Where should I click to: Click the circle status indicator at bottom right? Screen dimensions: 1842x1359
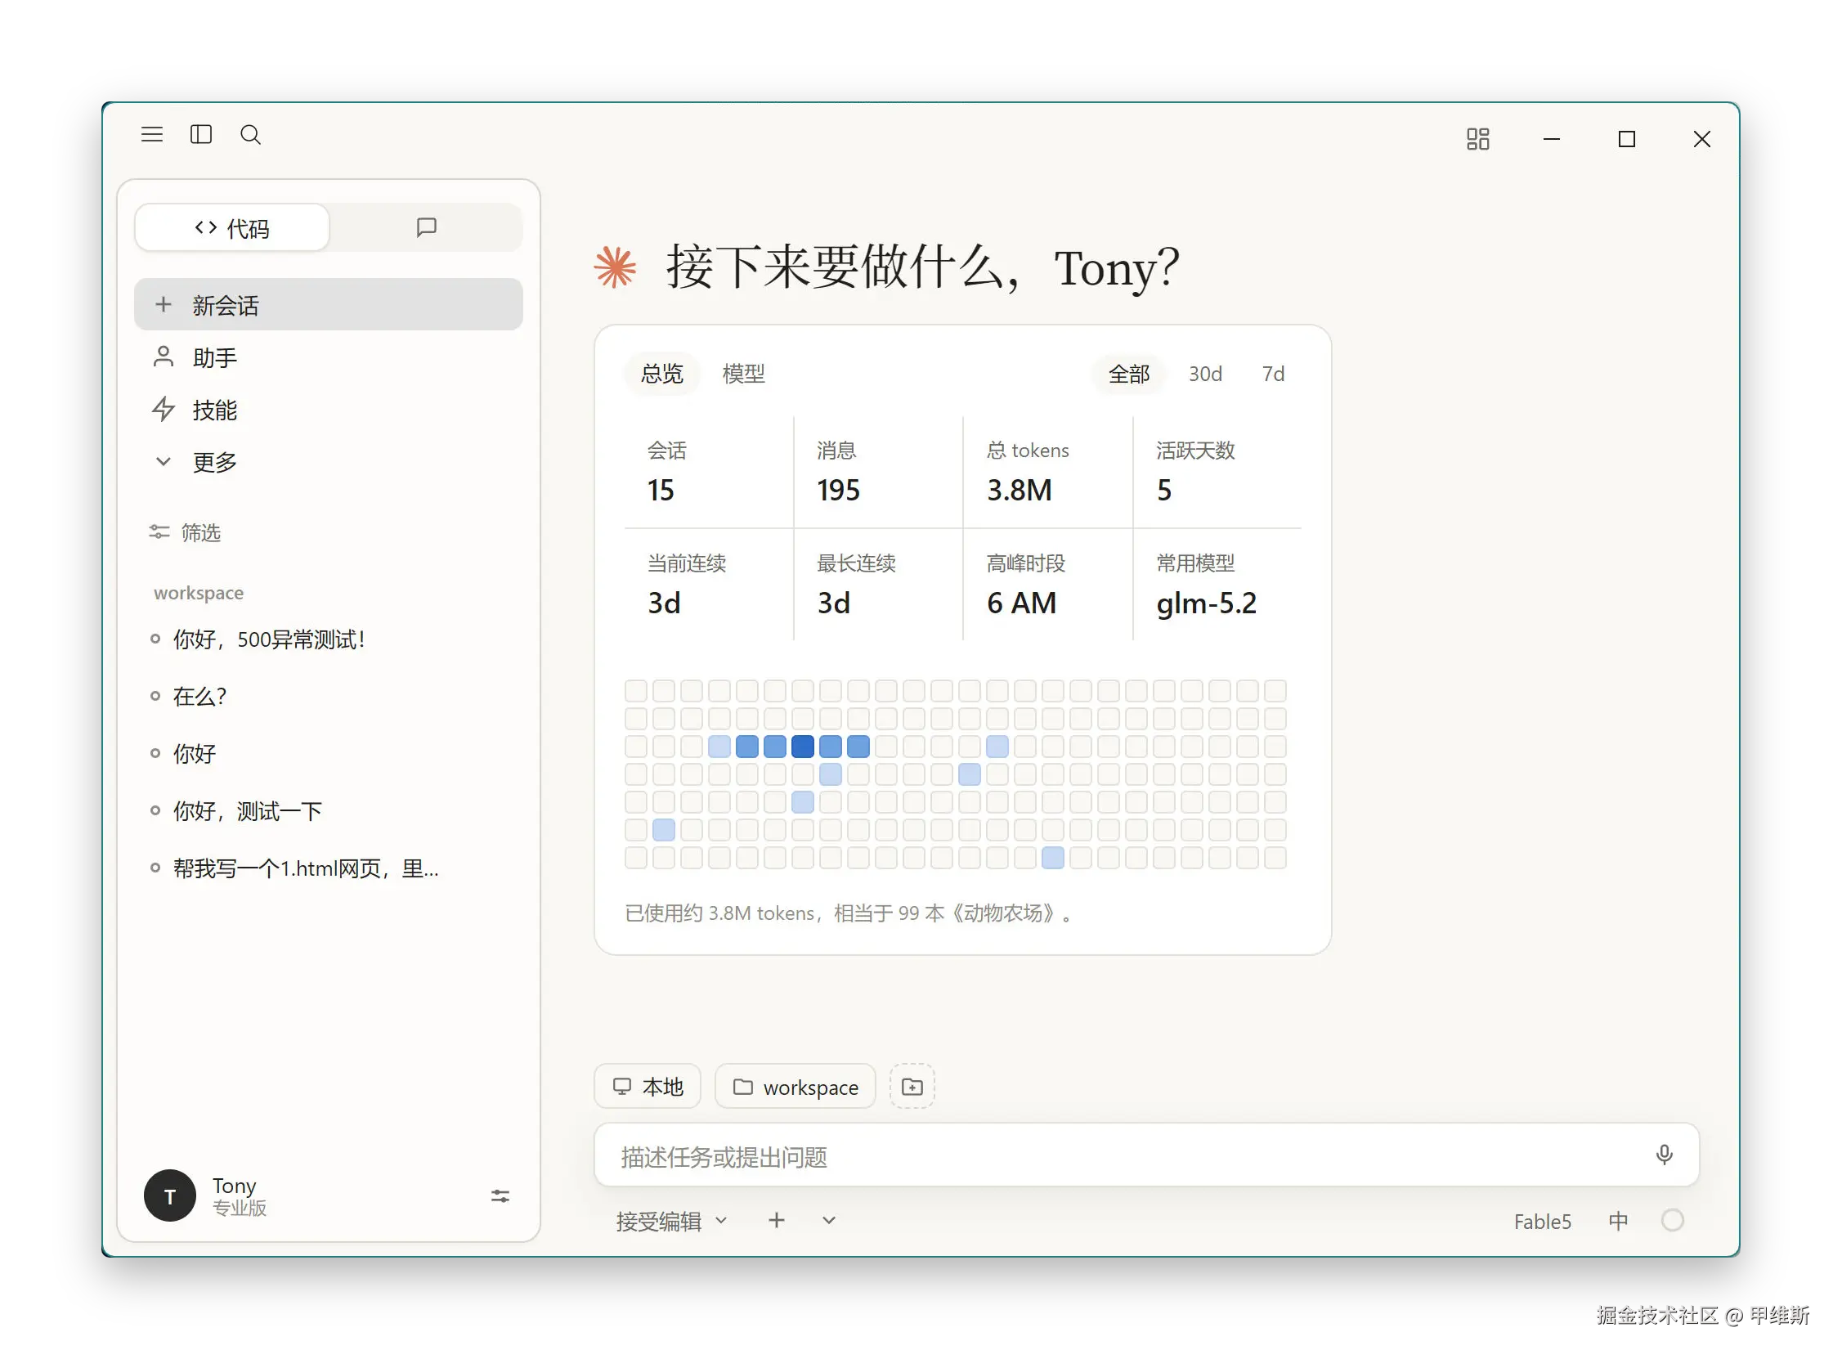[x=1673, y=1222]
